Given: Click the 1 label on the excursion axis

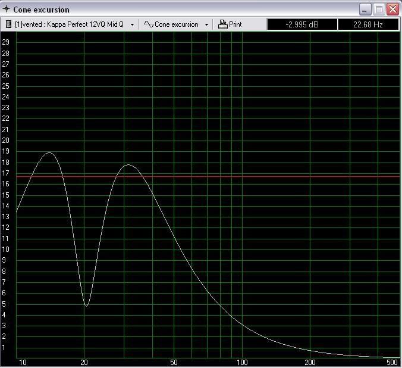Looking at the screenshot, I should (x=4, y=348).
